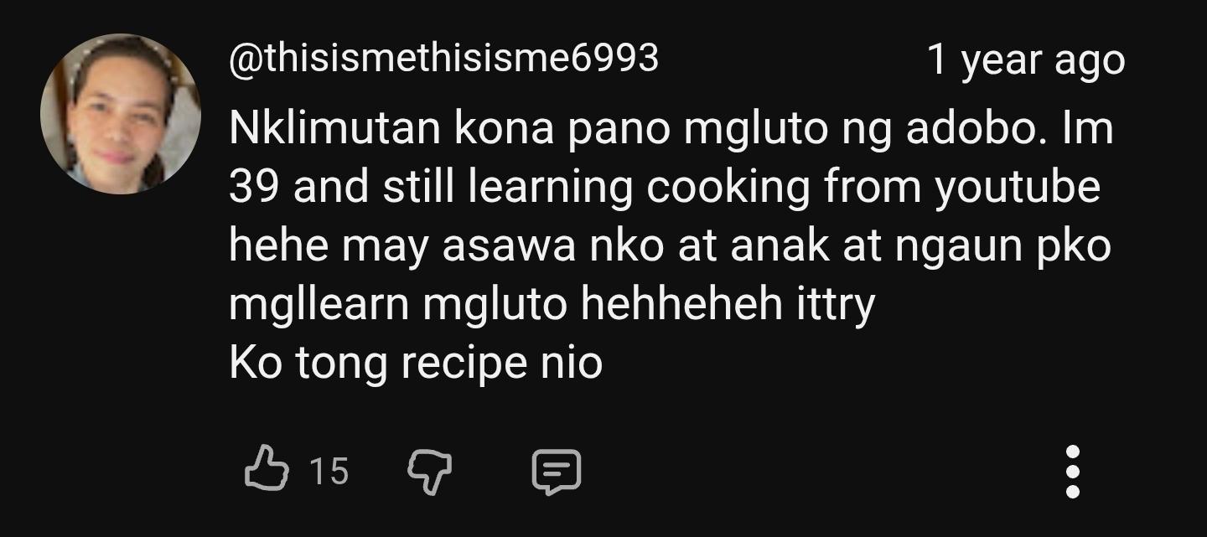Click the line '39 and still learning cooking'
1207x537 pixels.
(x=520, y=188)
